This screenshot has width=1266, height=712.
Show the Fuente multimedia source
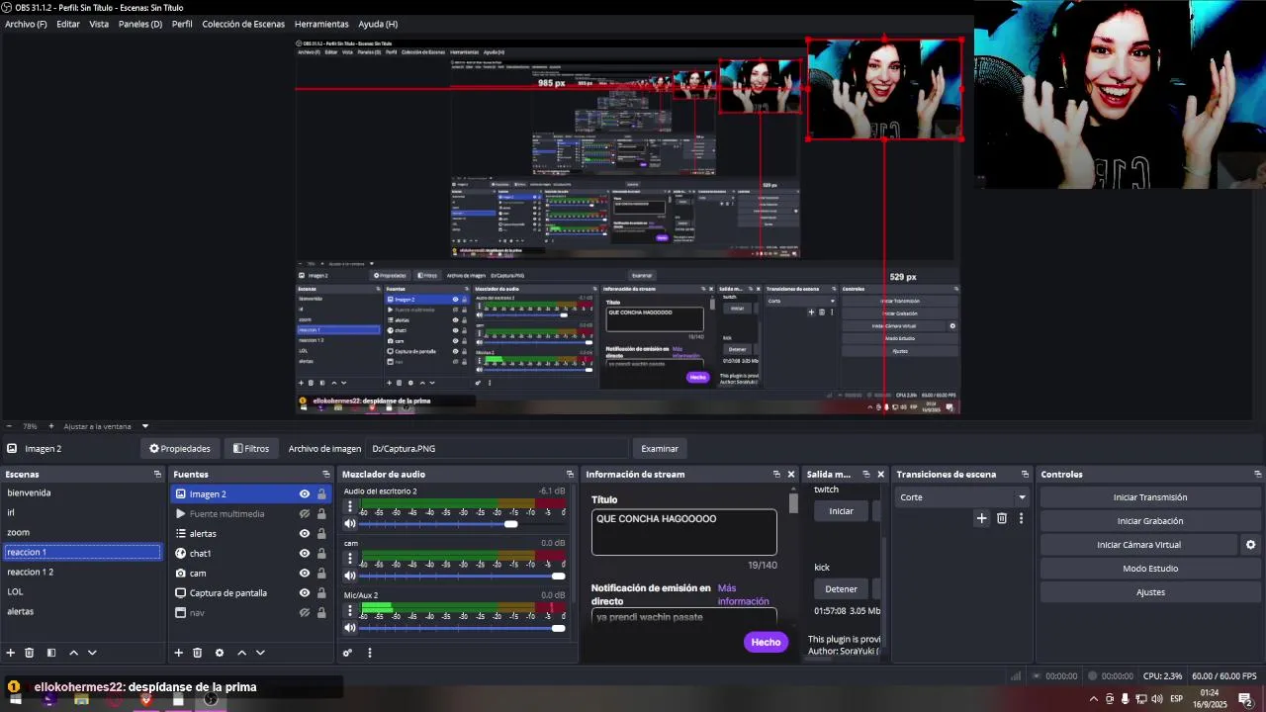[x=305, y=514]
